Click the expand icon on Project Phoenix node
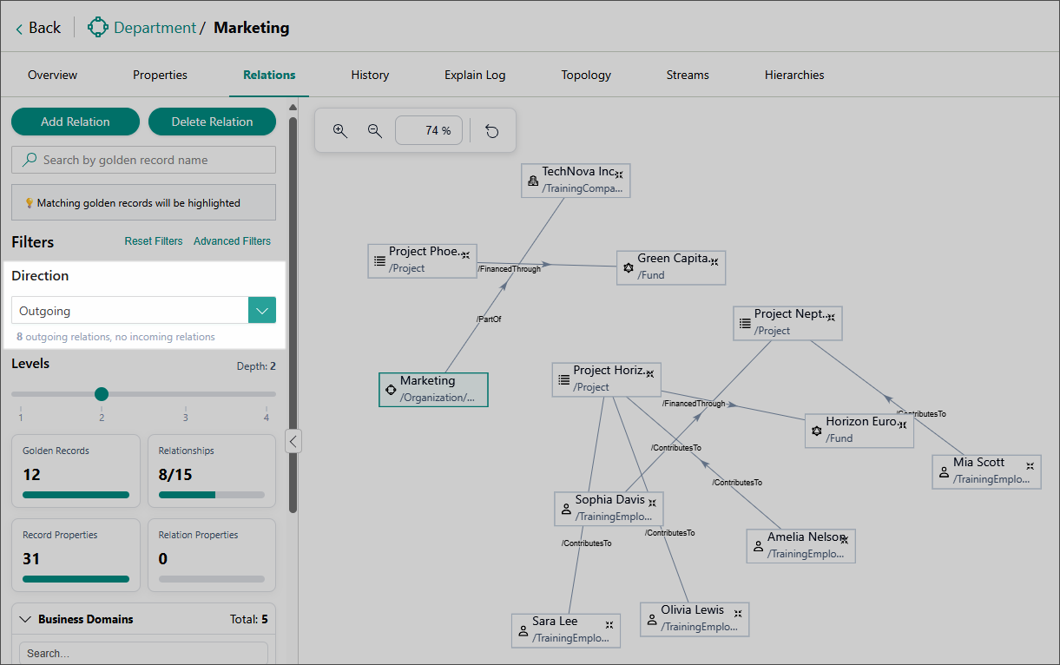 (x=465, y=254)
